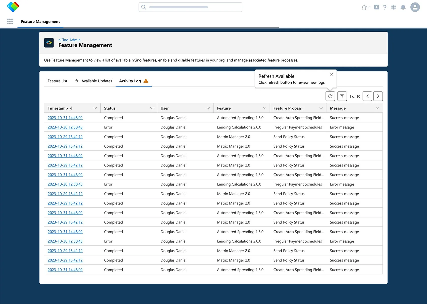The image size is (427, 304).
Task: Open the user profile avatar
Action: (415, 7)
